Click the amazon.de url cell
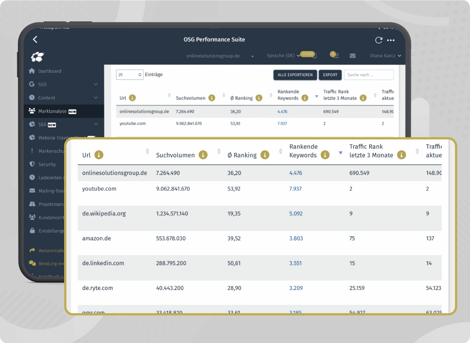Image resolution: width=470 pixels, height=343 pixels. pyautogui.click(x=97, y=239)
